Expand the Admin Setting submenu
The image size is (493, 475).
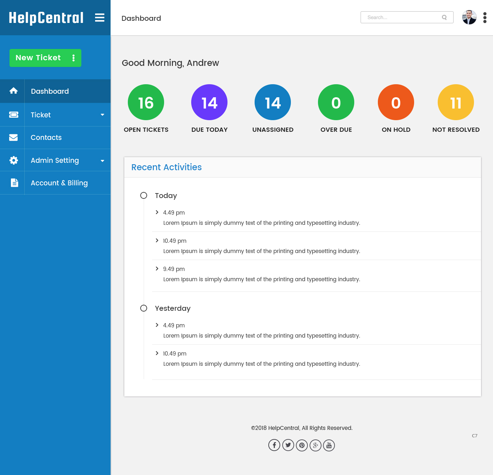click(102, 161)
